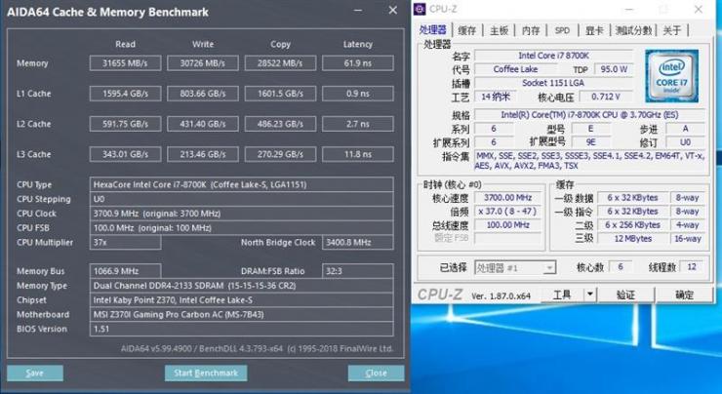This screenshot has height=394, width=722.
Task: Close the AIDA64 window with X
Action: (393, 10)
